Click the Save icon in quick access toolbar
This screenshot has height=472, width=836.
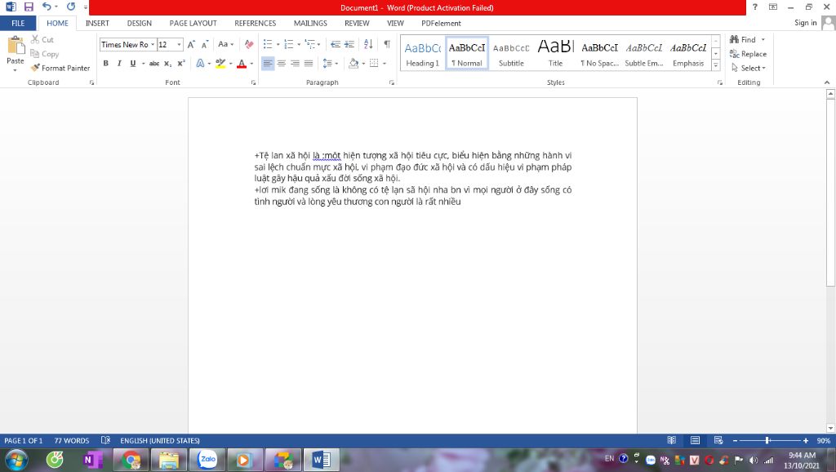[x=29, y=7]
